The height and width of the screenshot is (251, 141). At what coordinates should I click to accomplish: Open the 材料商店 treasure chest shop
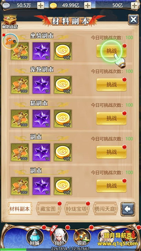click(x=10, y=22)
